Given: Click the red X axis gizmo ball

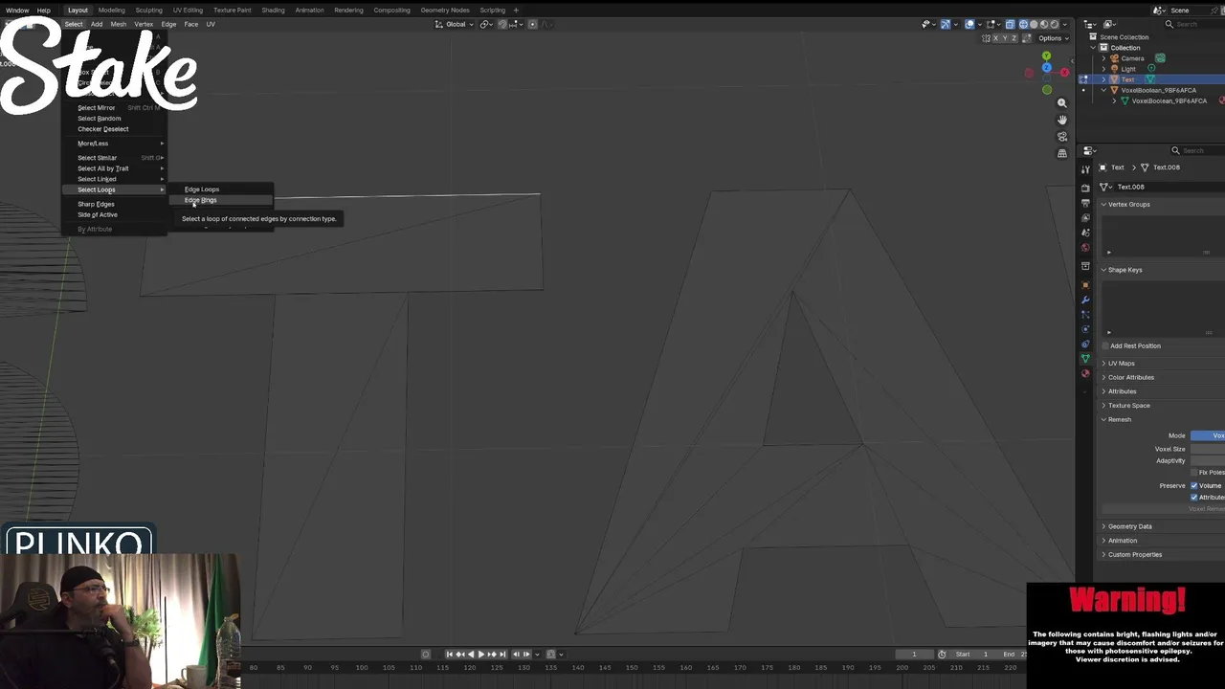Looking at the screenshot, I should [1064, 73].
